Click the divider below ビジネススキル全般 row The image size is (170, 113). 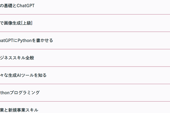tap(85, 67)
